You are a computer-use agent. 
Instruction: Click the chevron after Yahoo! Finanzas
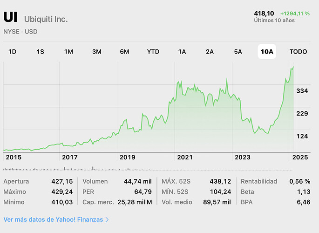[107, 220]
